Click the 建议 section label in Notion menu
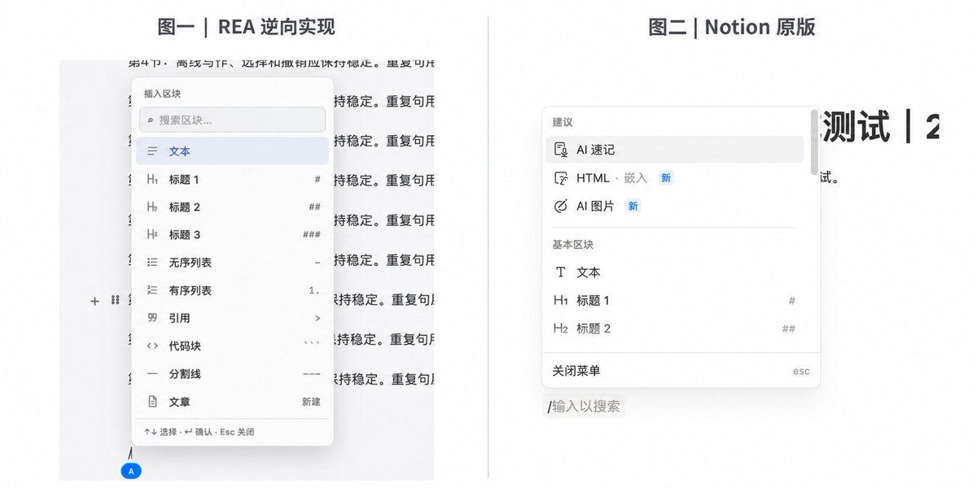 [563, 122]
